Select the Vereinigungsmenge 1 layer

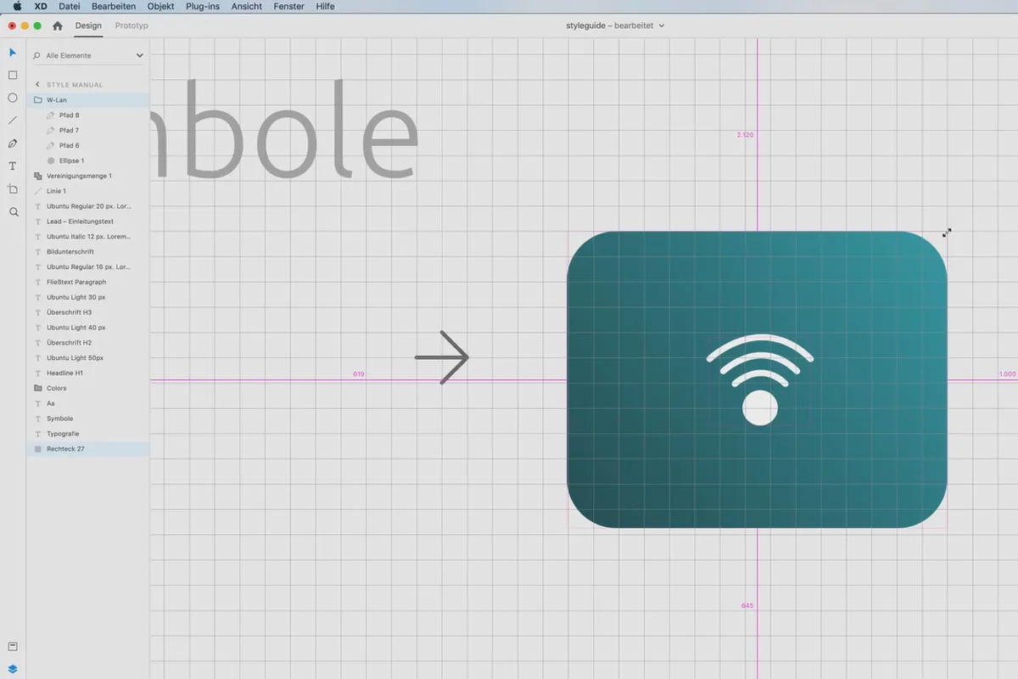88,176
